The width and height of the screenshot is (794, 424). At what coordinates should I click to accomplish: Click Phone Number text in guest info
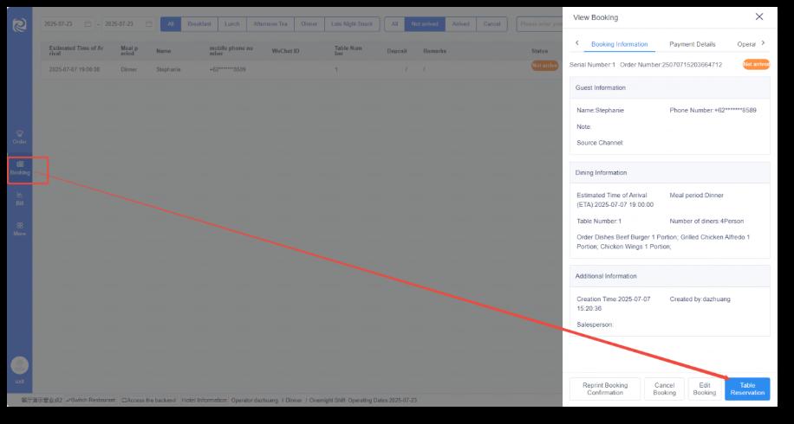tap(713, 110)
